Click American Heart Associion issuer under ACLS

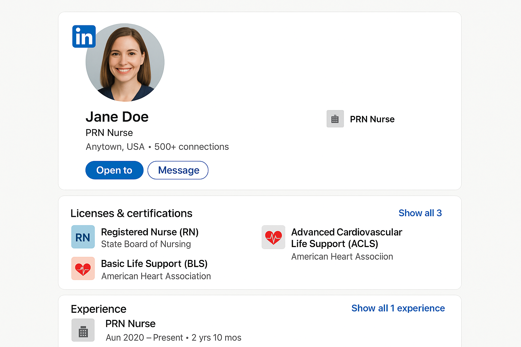(x=342, y=257)
